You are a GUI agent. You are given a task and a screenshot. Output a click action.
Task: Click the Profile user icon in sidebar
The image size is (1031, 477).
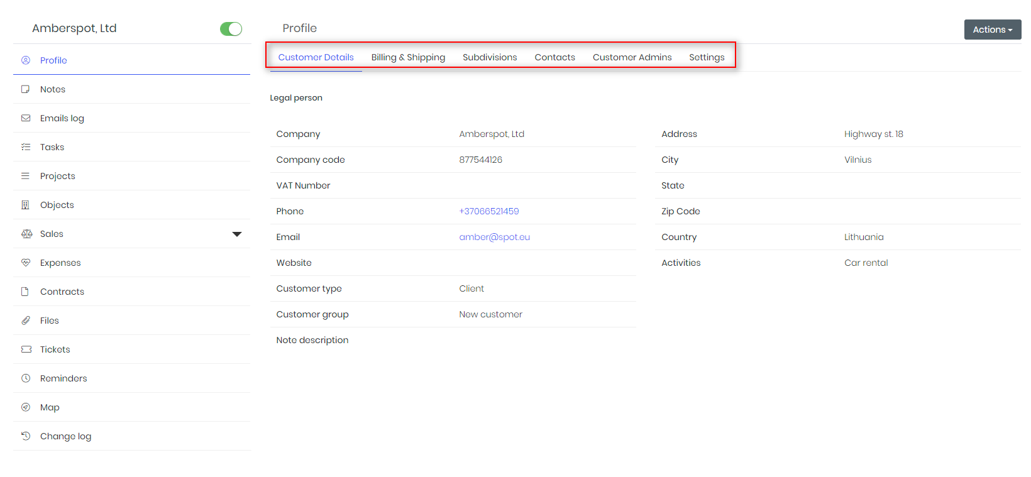26,60
